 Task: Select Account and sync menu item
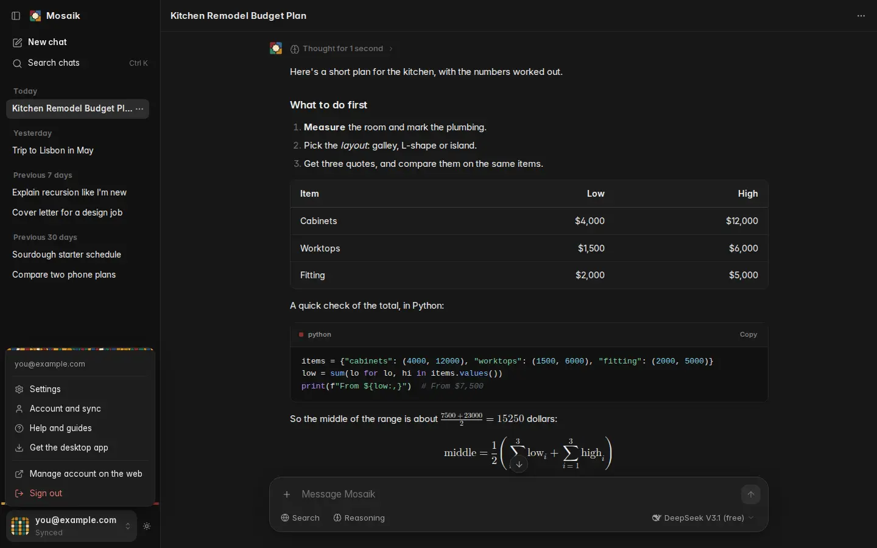pyautogui.click(x=80, y=409)
